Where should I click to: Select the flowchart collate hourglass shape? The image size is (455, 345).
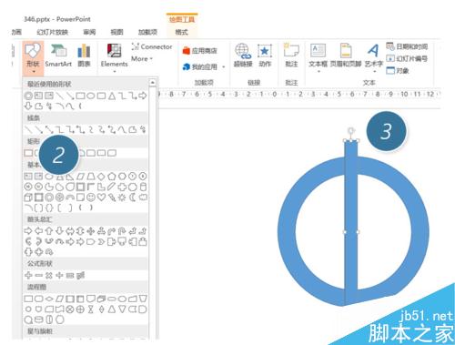[91, 309]
